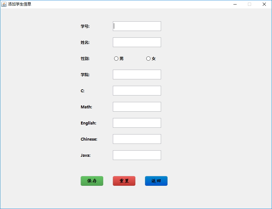The height and width of the screenshot is (209, 272).
Task: Click the minimize button on the window
Action: point(235,4)
